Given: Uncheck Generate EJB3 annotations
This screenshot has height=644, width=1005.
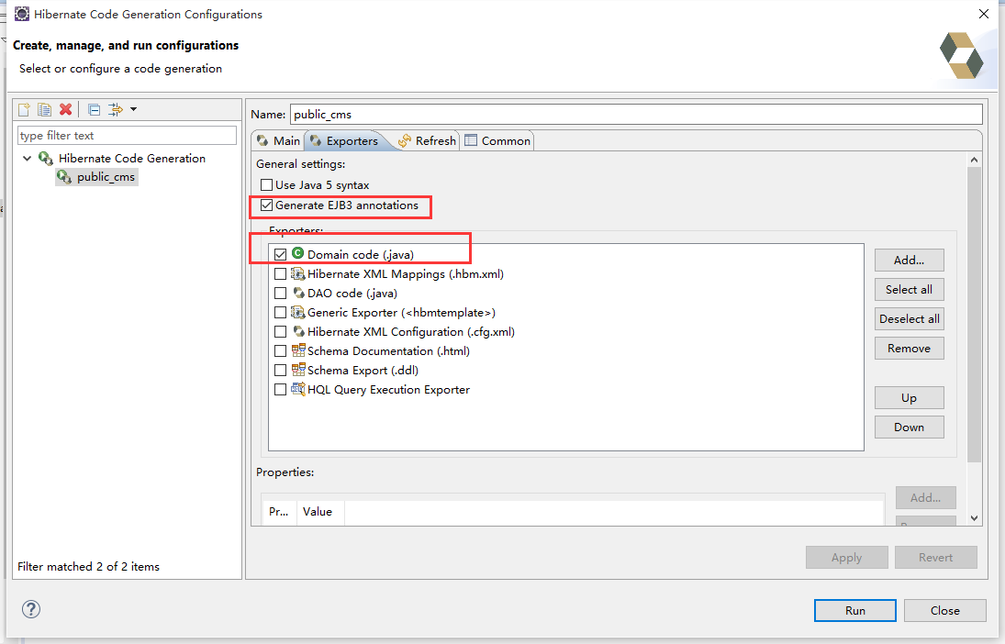Looking at the screenshot, I should [267, 205].
